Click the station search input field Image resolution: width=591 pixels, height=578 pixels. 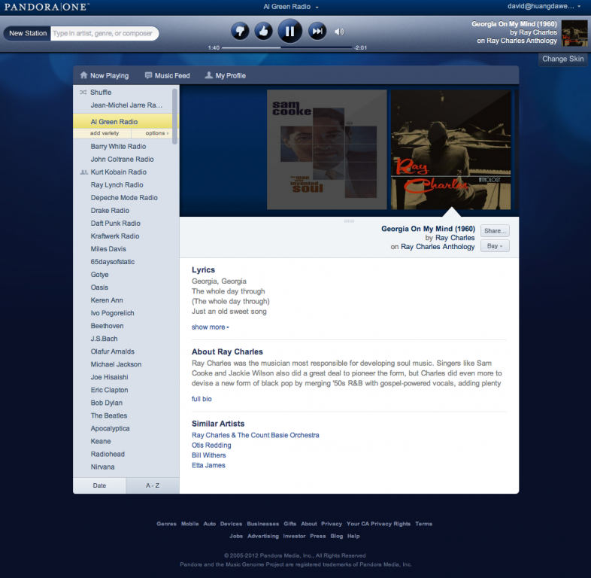pyautogui.click(x=104, y=33)
